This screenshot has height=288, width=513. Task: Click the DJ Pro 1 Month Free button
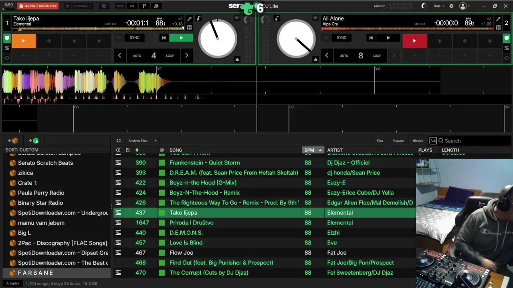click(x=38, y=6)
